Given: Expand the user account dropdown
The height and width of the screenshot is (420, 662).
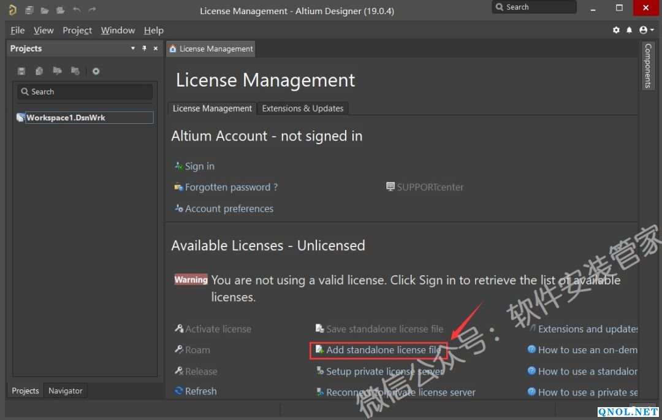Looking at the screenshot, I should [646, 30].
